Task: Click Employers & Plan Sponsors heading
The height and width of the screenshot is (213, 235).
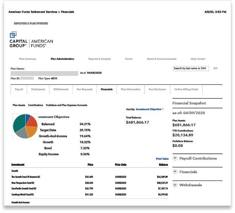Action: point(31,23)
